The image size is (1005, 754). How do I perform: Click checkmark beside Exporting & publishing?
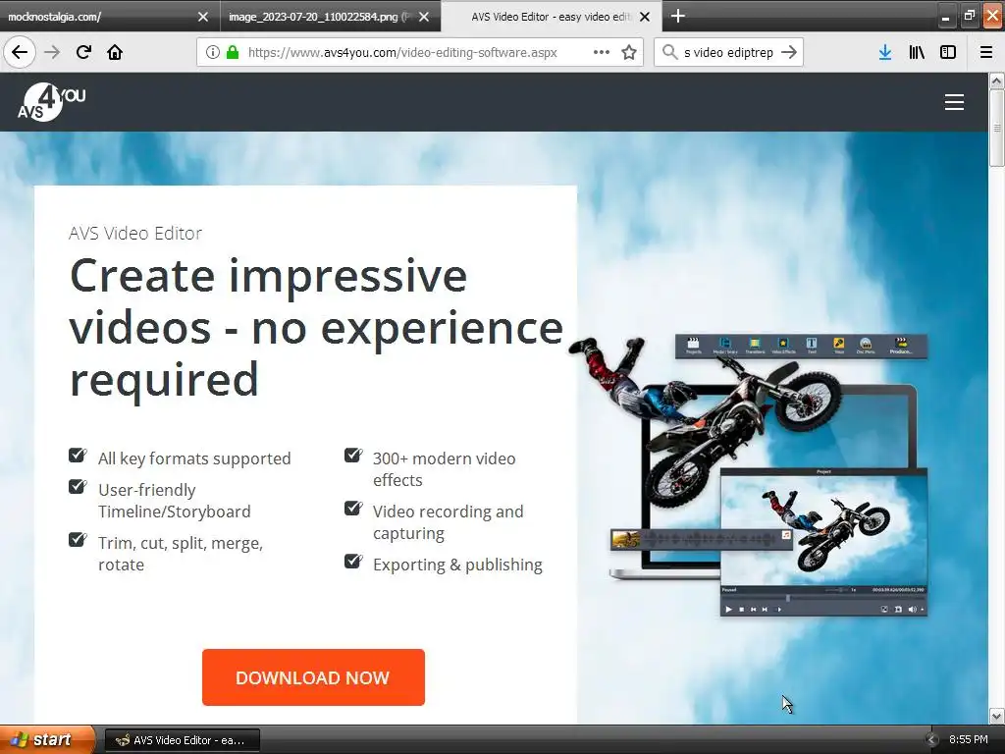coord(353,561)
